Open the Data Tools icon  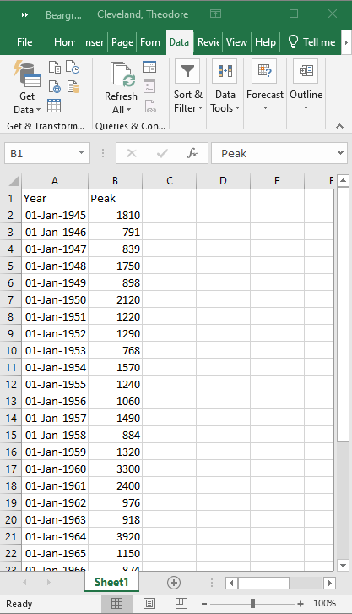[x=225, y=71]
